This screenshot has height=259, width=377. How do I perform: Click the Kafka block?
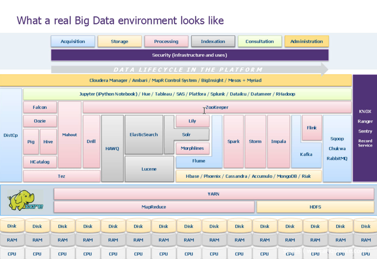(x=306, y=154)
